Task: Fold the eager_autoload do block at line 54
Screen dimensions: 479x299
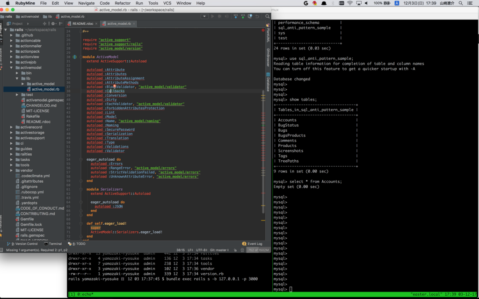Action: (80, 160)
